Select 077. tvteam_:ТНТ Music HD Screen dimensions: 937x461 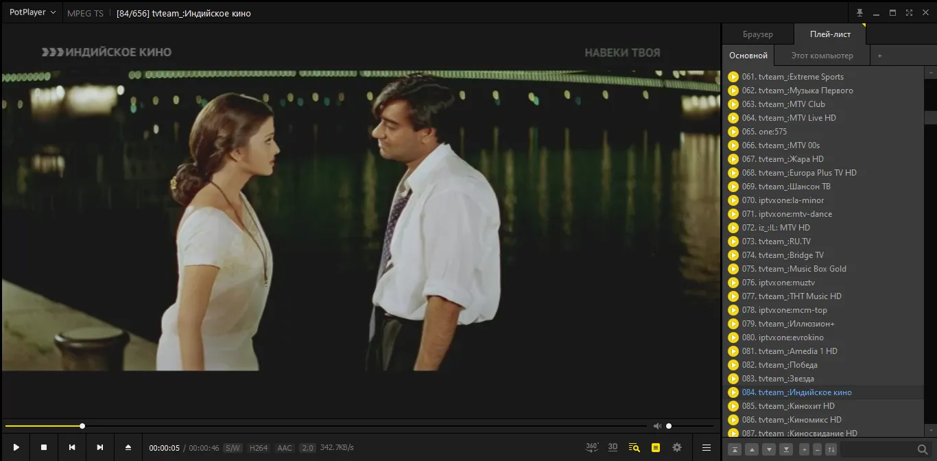point(823,296)
